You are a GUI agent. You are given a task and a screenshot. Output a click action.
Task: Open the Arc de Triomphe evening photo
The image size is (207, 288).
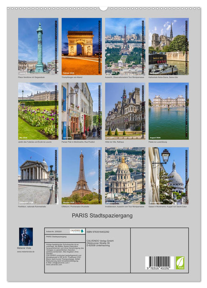click(82, 46)
